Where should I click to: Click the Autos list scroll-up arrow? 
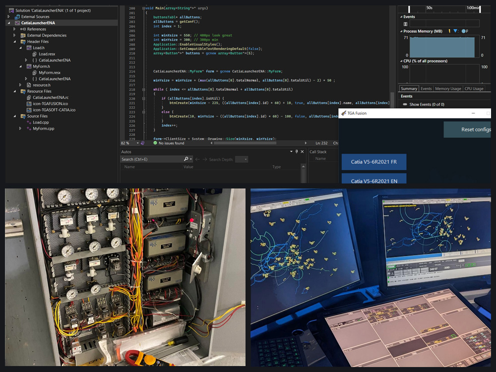pos(304,167)
